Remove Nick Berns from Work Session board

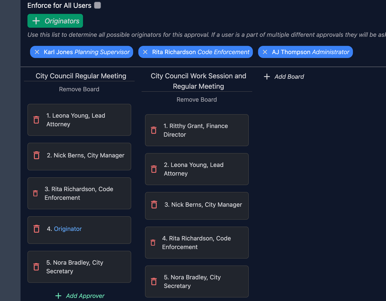pos(154,204)
